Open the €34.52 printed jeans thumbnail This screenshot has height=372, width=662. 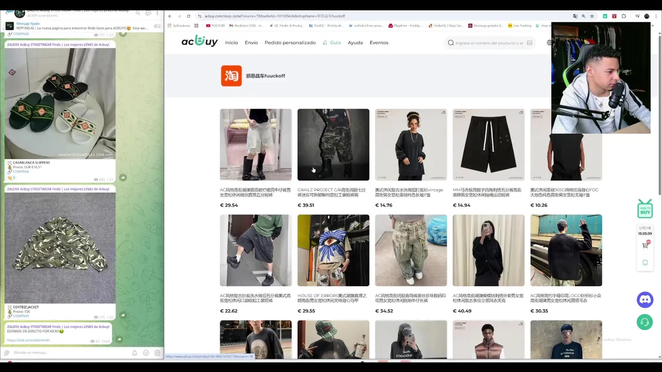411,251
